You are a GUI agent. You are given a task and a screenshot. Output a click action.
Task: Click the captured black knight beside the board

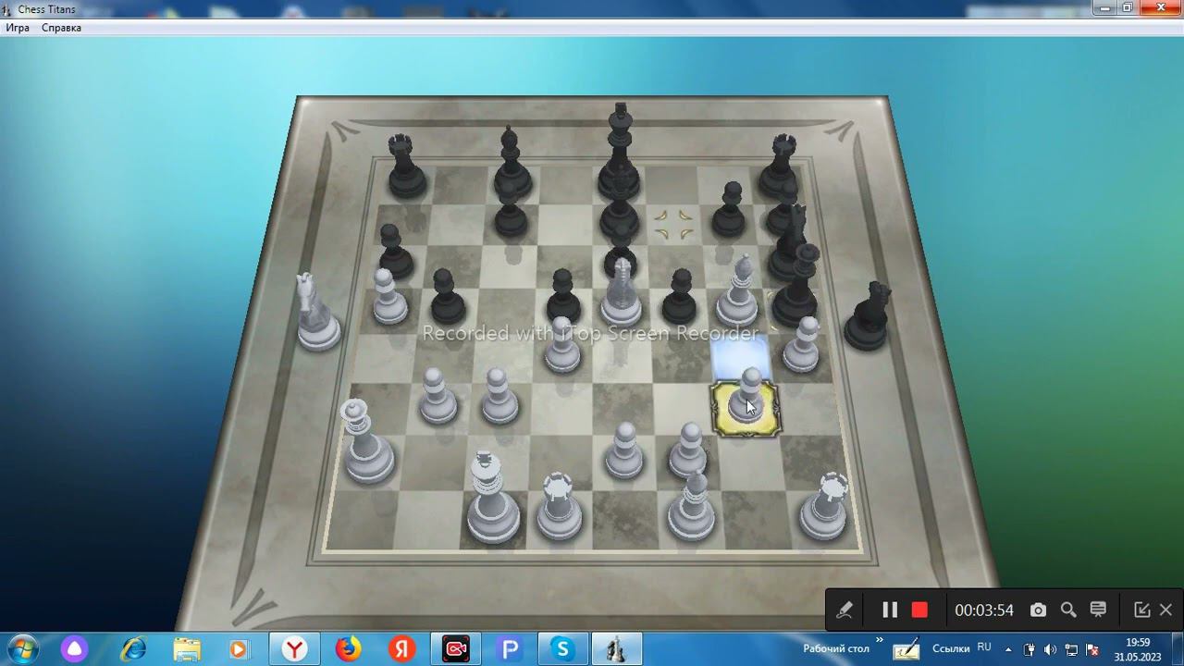[869, 317]
